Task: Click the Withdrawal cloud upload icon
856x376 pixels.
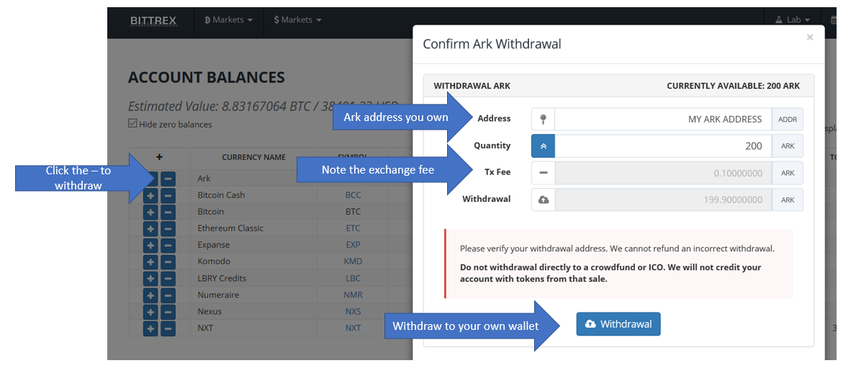Action: click(543, 200)
